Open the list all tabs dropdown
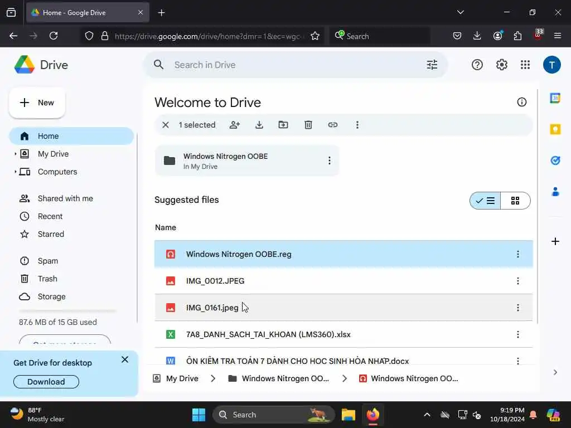This screenshot has width=571, height=428. (x=460, y=12)
